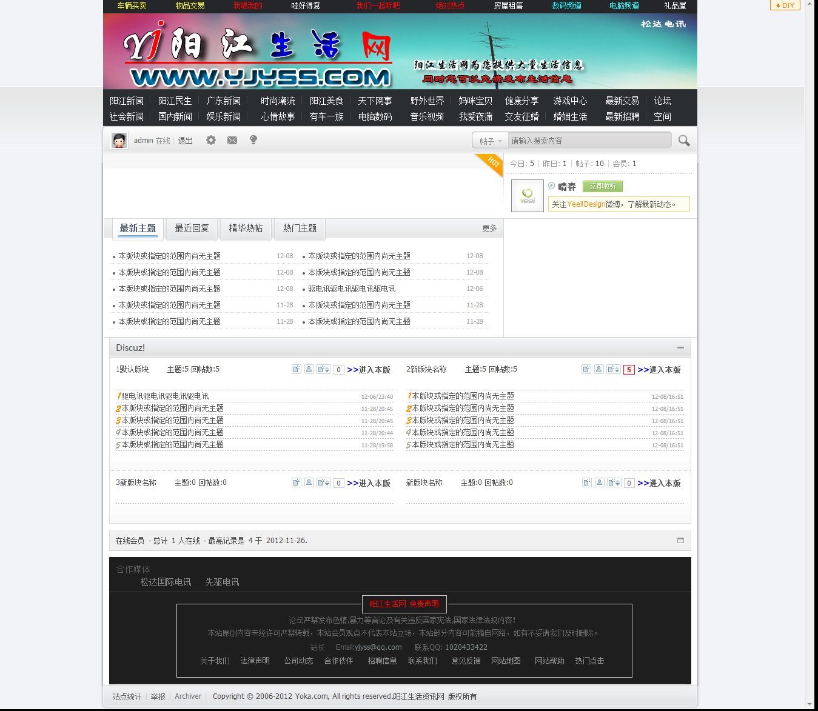The height and width of the screenshot is (711, 818).
Task: Click 退出 to log out
Action: point(185,140)
